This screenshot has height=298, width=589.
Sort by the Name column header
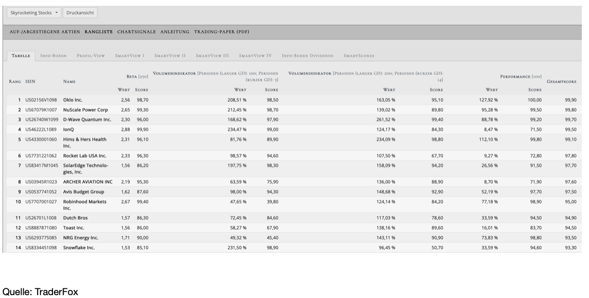(x=69, y=82)
